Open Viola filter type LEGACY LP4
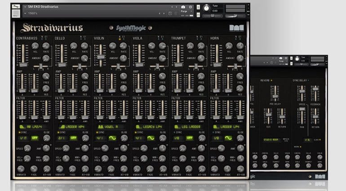Viewport: 346px width, 191px height. [x=150, y=127]
